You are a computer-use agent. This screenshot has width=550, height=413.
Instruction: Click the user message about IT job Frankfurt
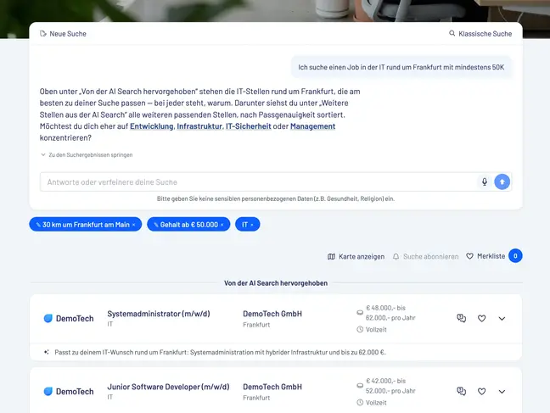click(x=401, y=67)
